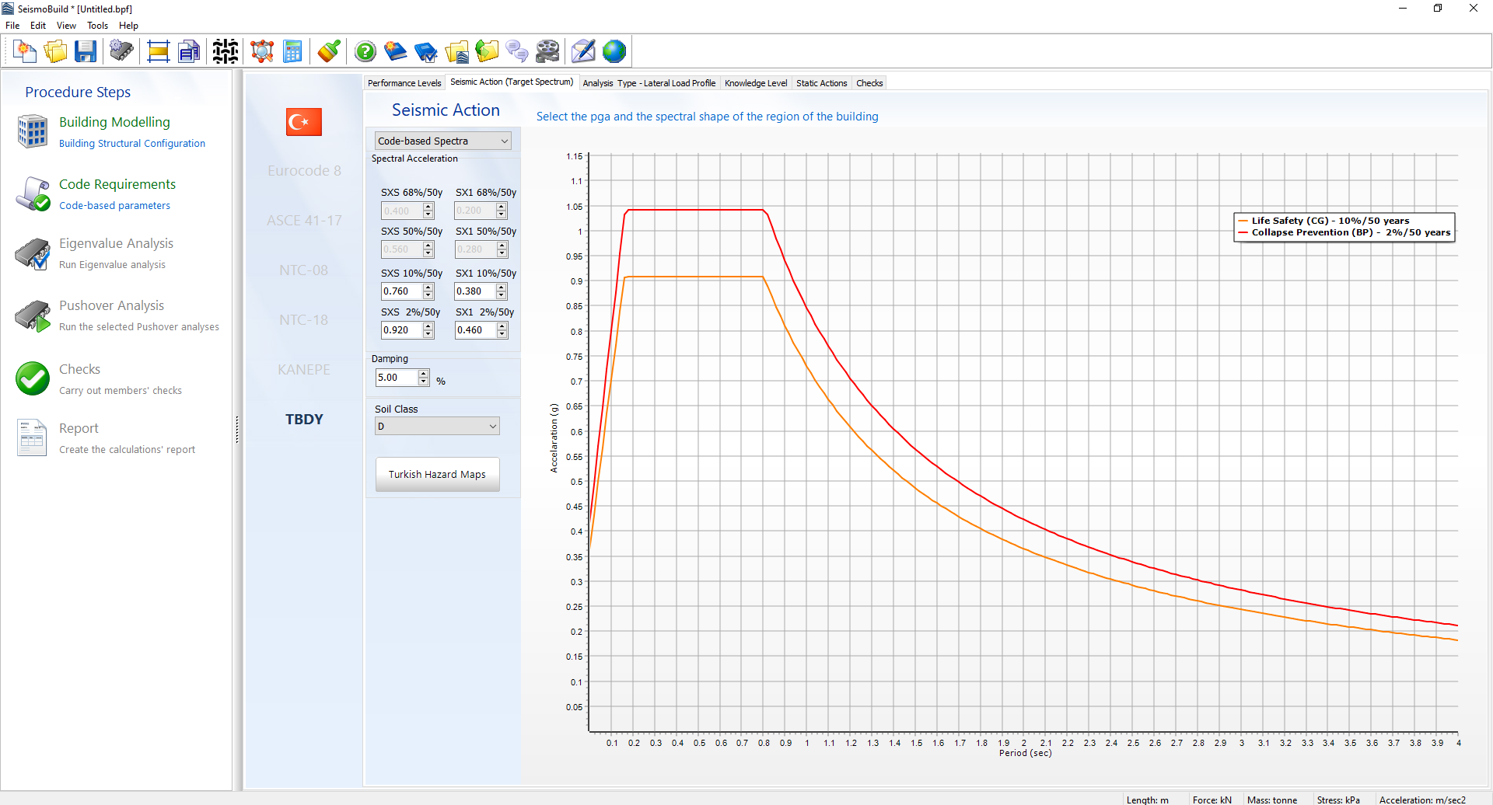This screenshot has width=1493, height=805.
Task: Open help via green question mark icon
Action: coord(365,52)
